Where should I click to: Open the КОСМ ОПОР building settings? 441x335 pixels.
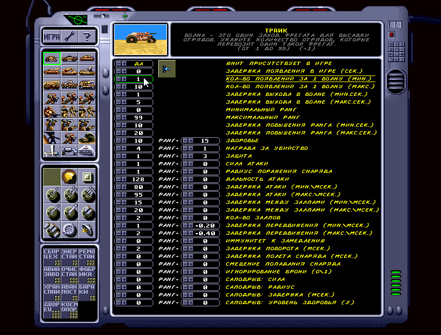(69, 310)
